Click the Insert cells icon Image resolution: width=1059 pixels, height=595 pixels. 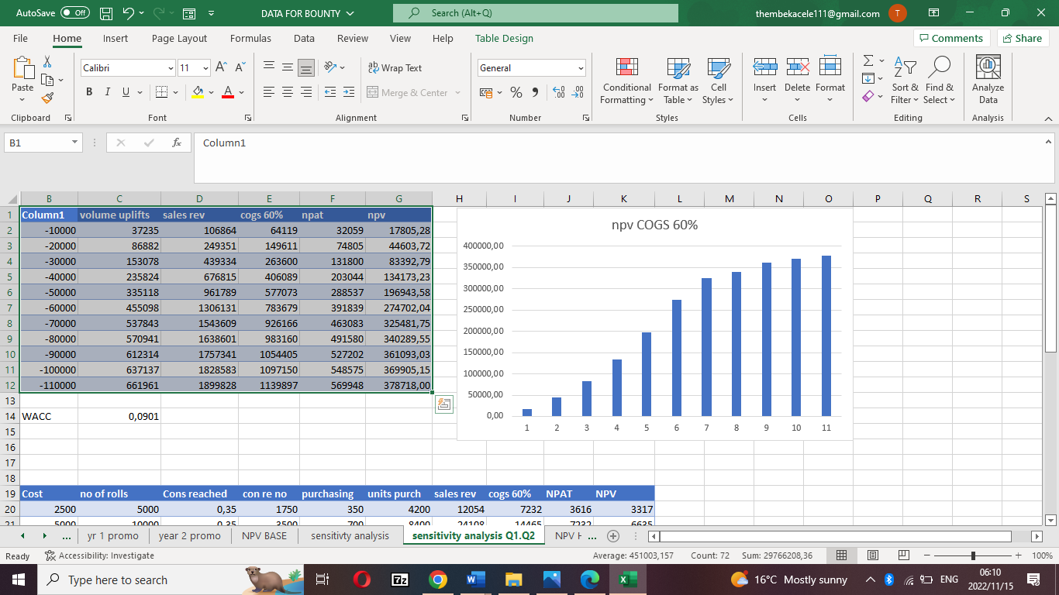[764, 68]
